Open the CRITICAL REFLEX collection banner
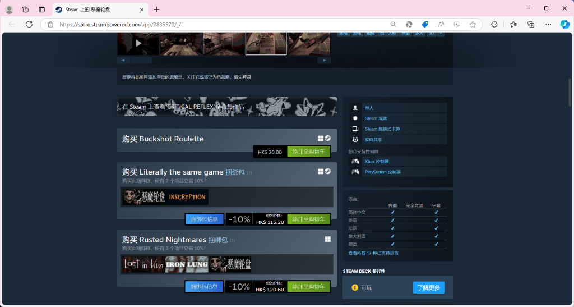 tap(226, 106)
